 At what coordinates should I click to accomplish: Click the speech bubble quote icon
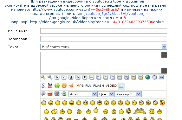(43, 94)
